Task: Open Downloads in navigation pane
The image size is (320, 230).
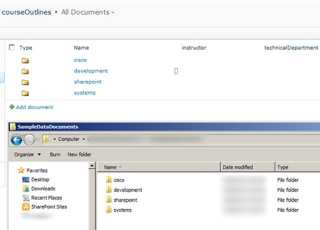Action: click(43, 189)
